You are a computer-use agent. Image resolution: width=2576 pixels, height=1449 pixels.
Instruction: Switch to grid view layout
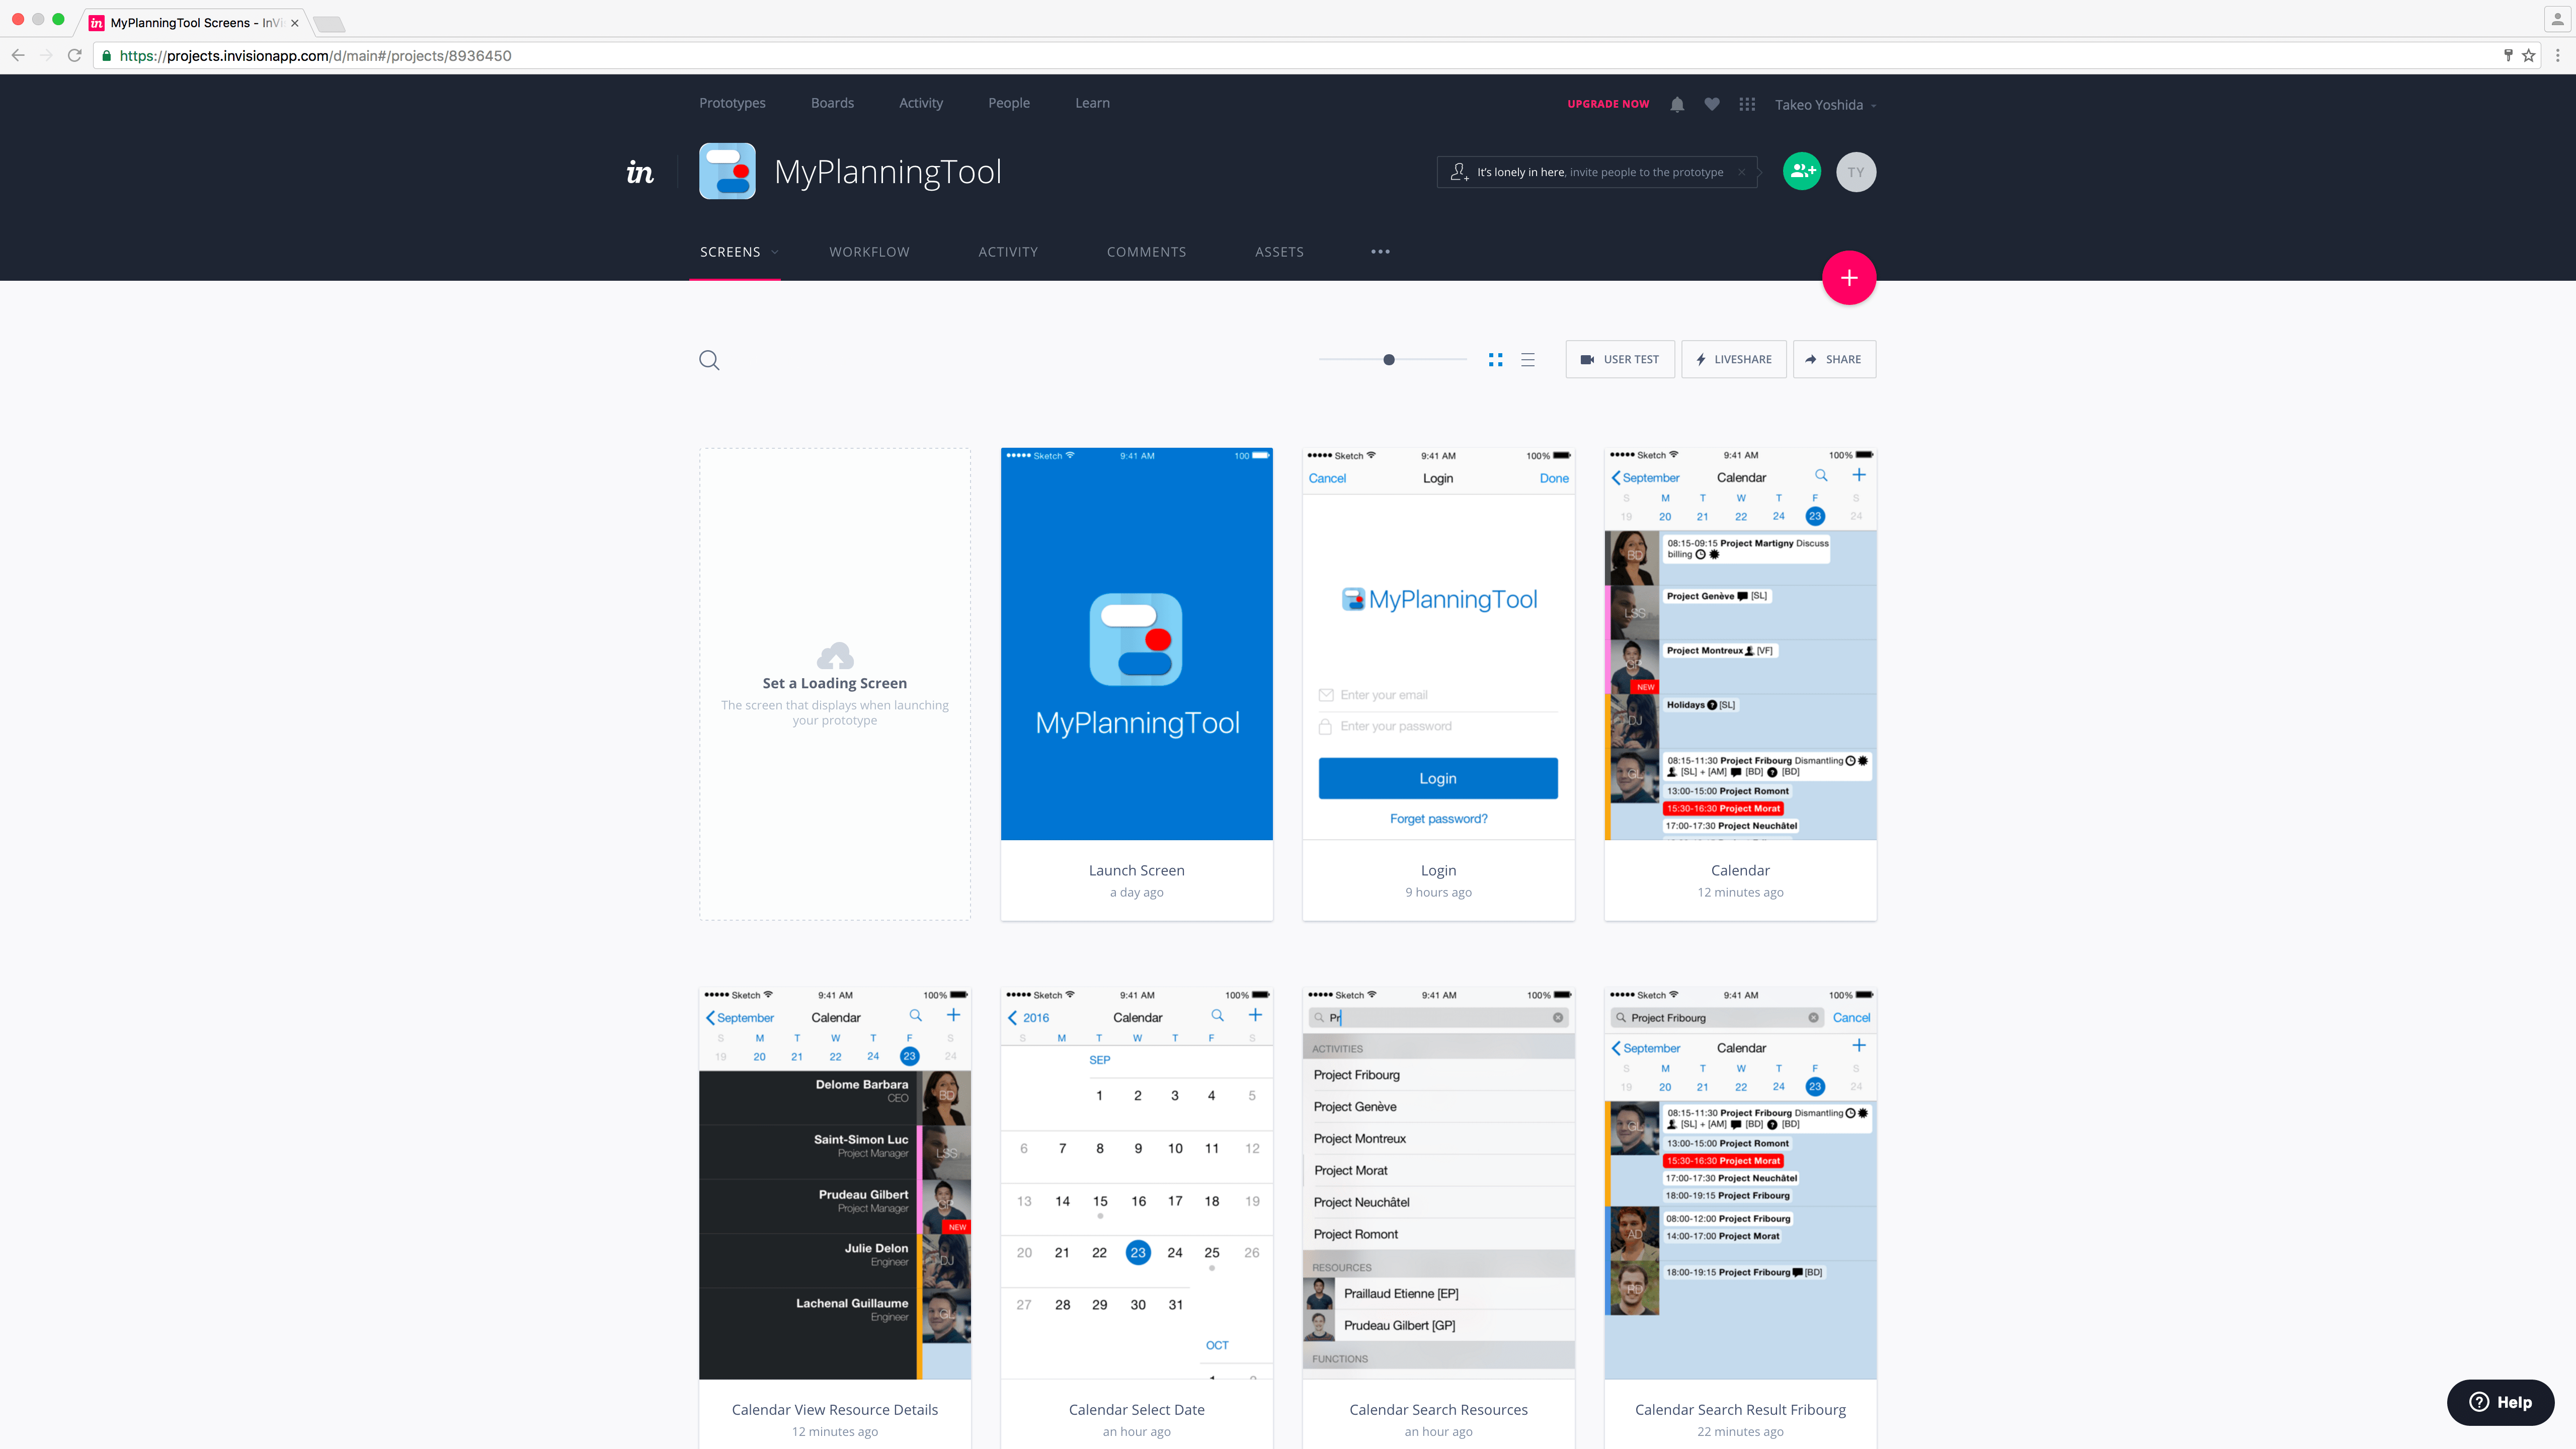coord(1495,360)
